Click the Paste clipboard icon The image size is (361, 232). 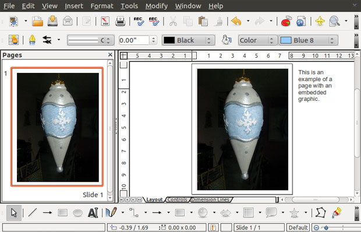point(203,21)
